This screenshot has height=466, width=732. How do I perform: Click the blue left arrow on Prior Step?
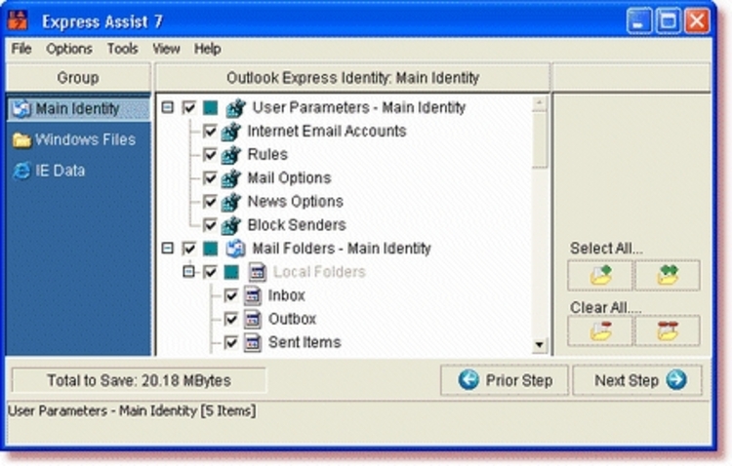pyautogui.click(x=468, y=379)
